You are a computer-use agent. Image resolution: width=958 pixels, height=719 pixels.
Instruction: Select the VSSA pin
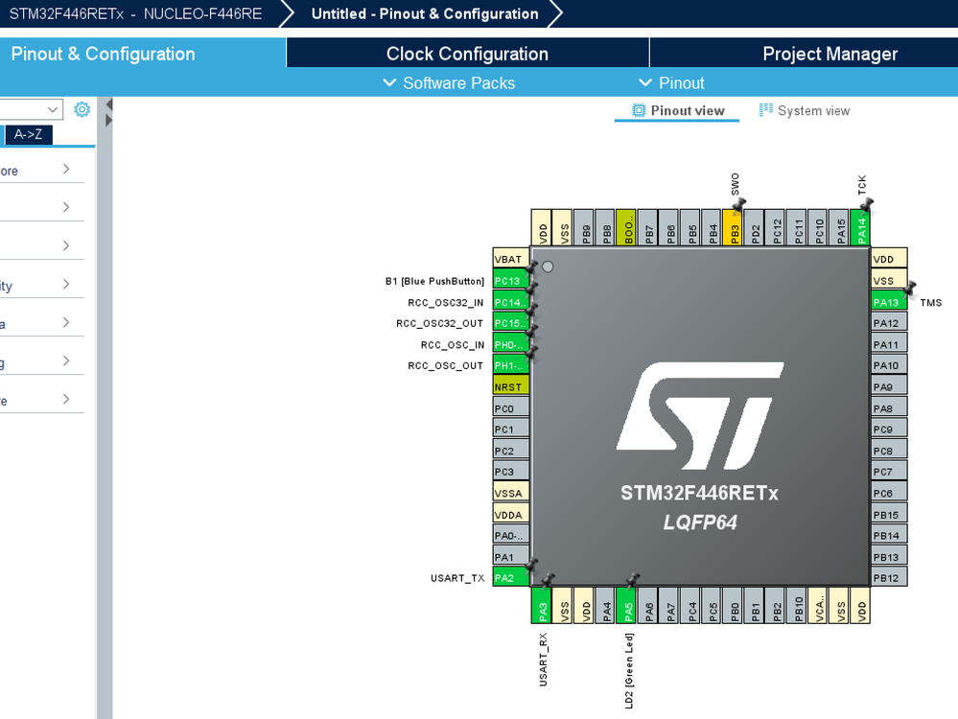tap(511, 493)
